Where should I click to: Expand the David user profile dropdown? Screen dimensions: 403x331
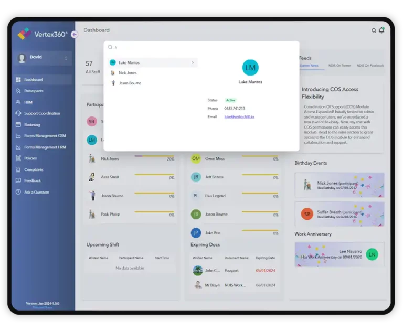(x=66, y=58)
